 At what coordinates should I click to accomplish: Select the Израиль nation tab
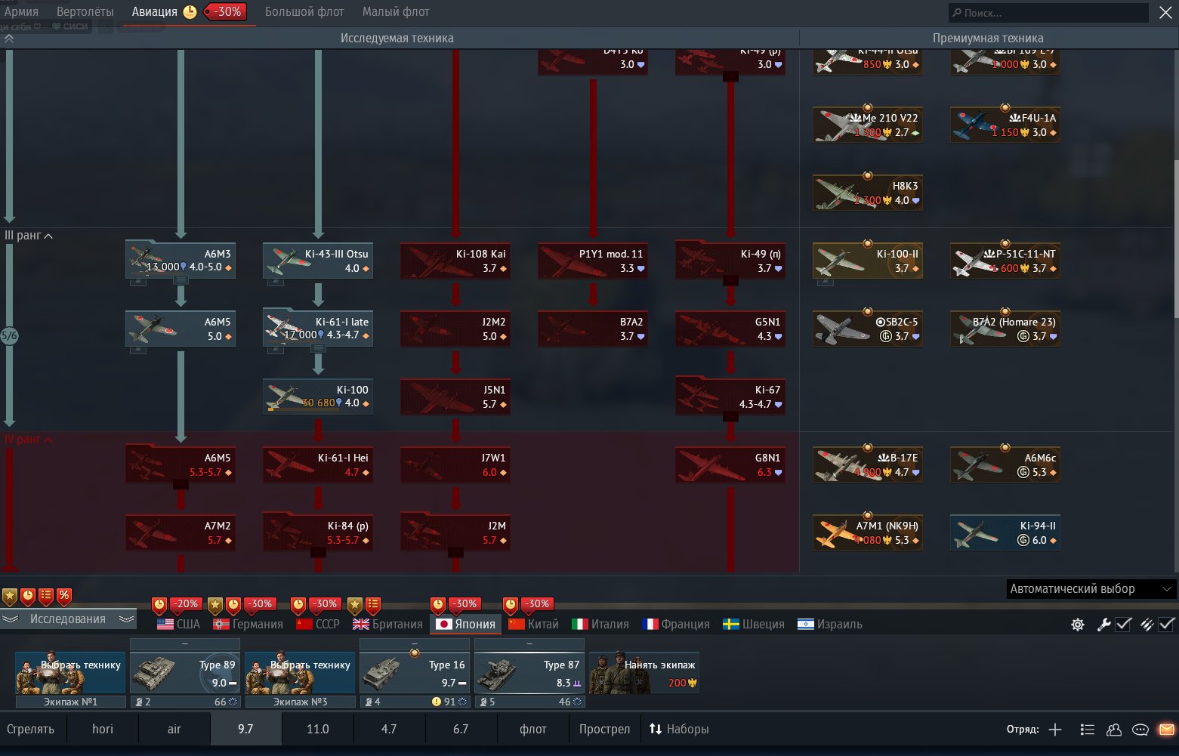(x=830, y=625)
